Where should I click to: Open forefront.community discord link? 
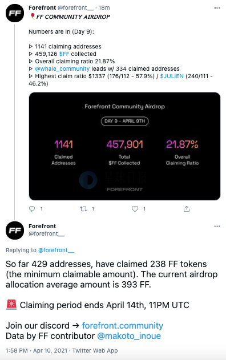point(123,326)
